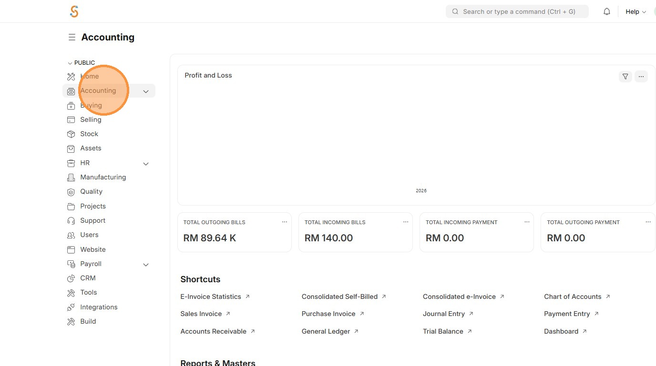
Task: Click the Stock box icon in sidebar
Action: coord(71,134)
